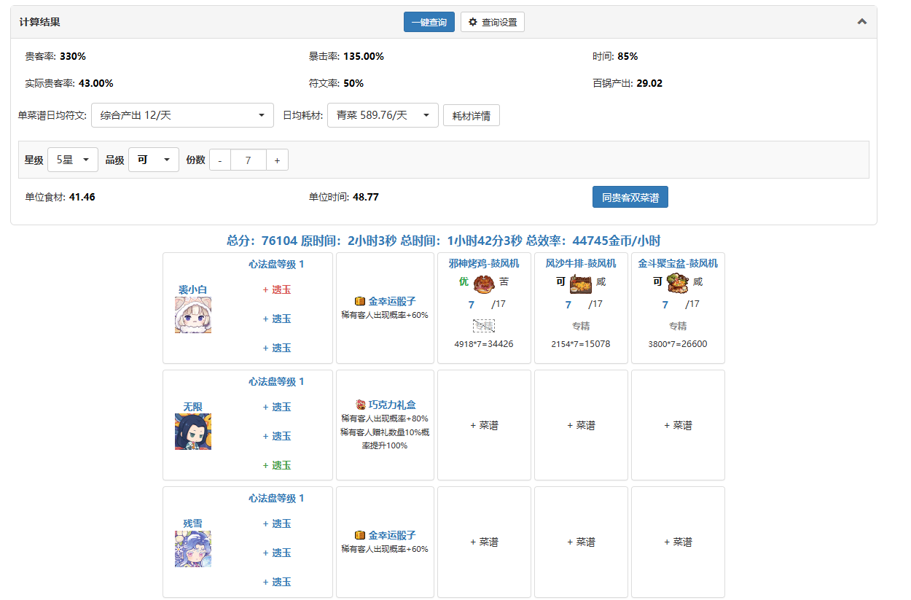Add the third 遗玉 slot for 裘小白
The image size is (911, 600).
pos(277,348)
